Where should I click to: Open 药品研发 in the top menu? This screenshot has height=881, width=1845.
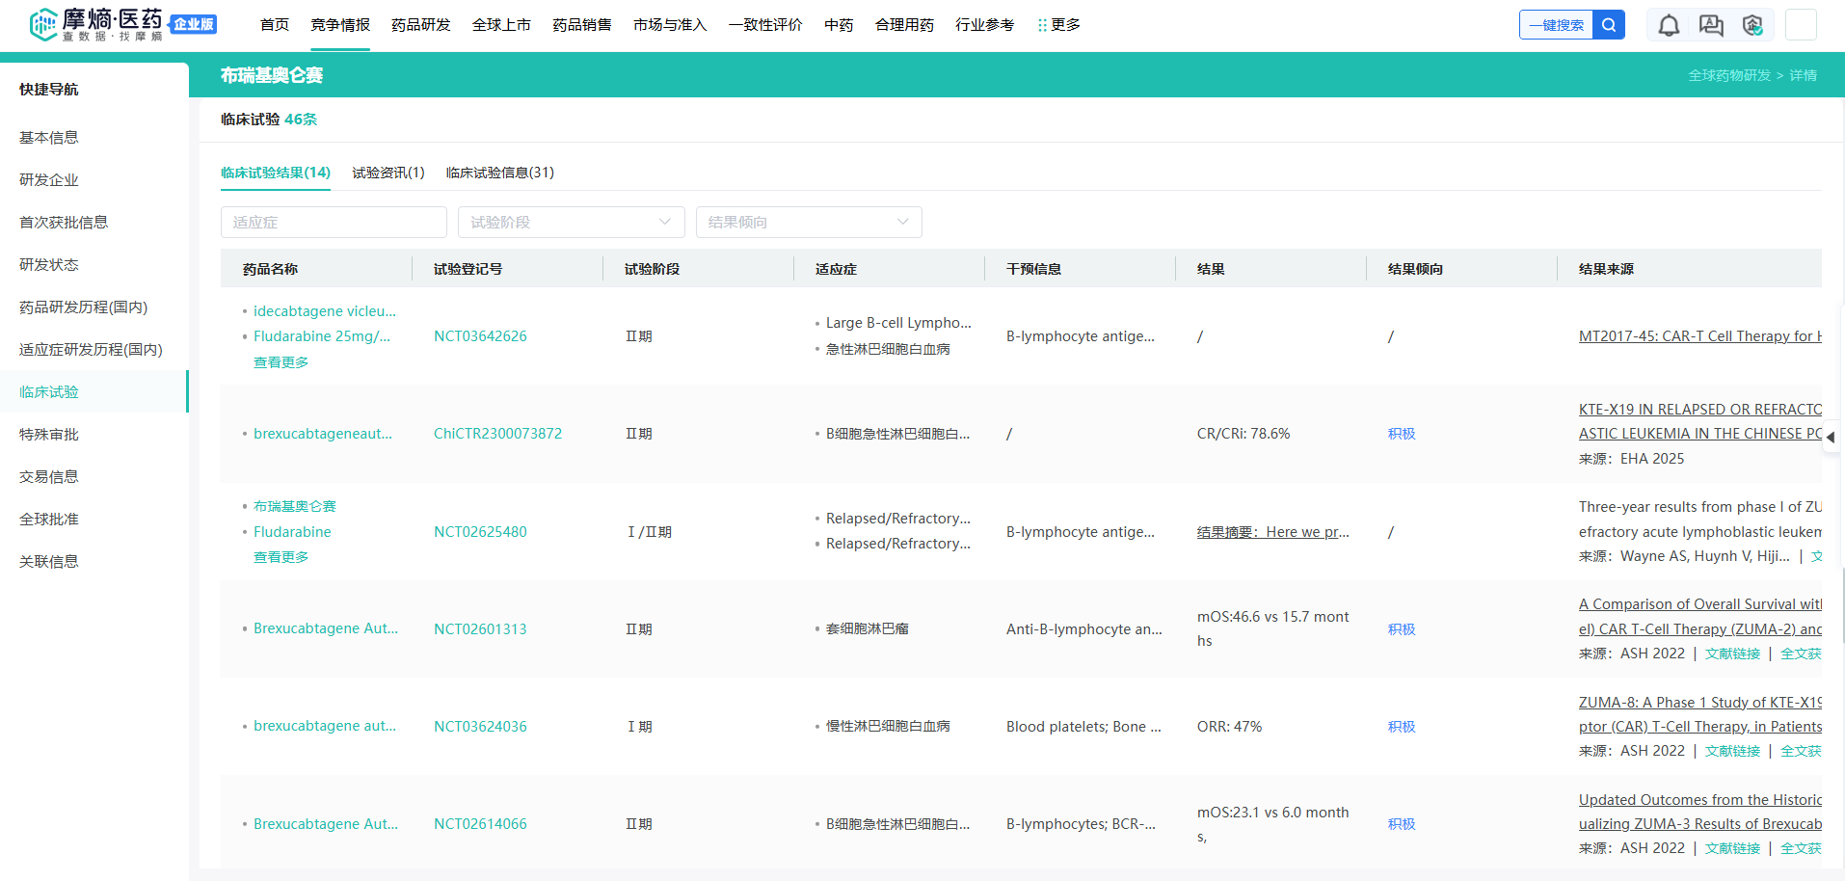click(x=420, y=25)
